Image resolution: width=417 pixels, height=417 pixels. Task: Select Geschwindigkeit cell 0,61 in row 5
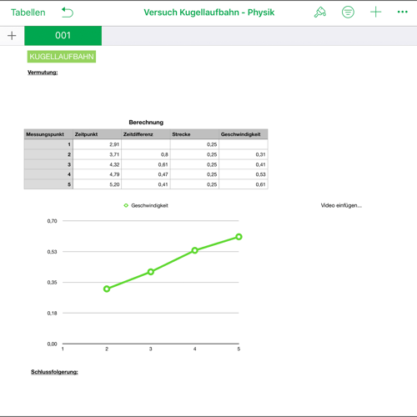(x=244, y=184)
